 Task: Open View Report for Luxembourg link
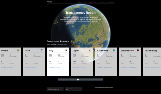153,68
